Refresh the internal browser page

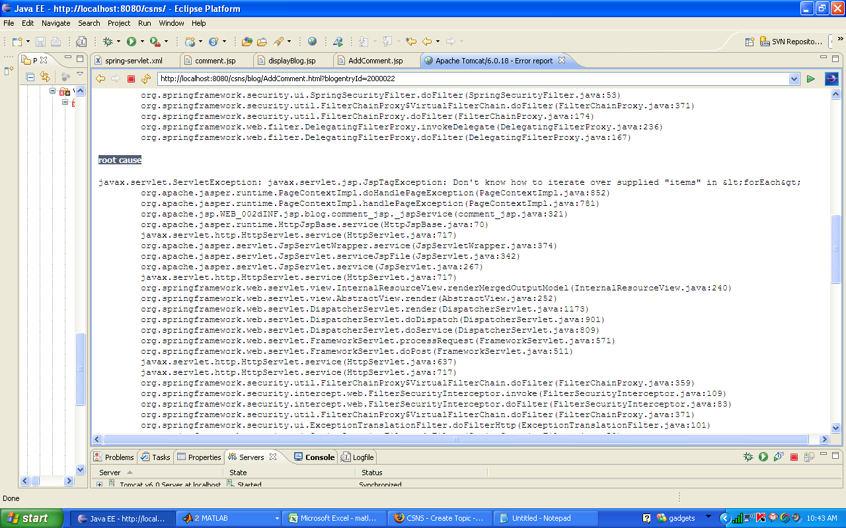146,79
